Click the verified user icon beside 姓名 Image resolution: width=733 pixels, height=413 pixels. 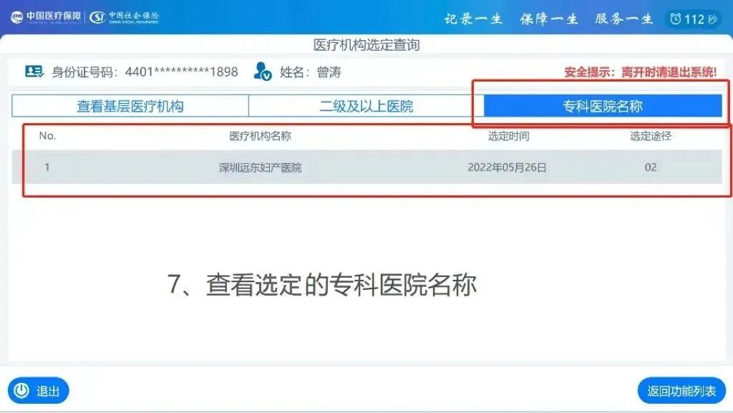point(262,72)
